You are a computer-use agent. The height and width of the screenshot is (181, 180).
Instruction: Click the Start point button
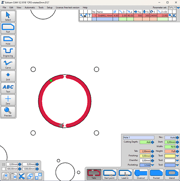[x=109, y=174]
